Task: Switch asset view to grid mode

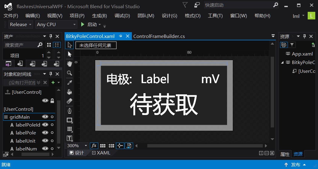Action: pos(49,45)
